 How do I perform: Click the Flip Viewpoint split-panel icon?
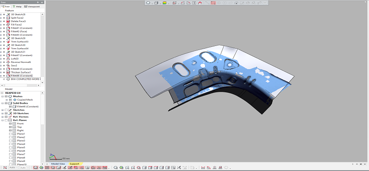(x=194, y=3)
